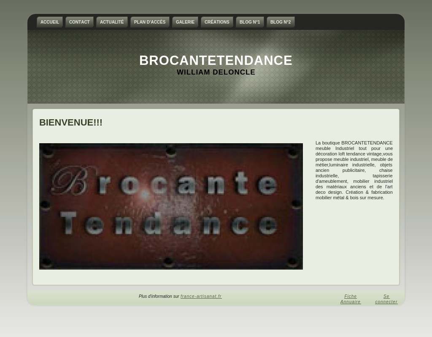Click the boutique description paragraph
Screen dimensions: 432x337
click(x=354, y=170)
